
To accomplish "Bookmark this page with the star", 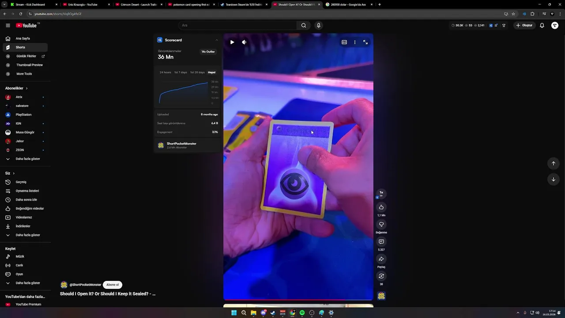I will pyautogui.click(x=513, y=14).
